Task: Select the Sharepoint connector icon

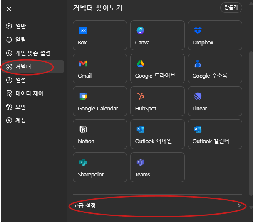Action: tap(83, 163)
